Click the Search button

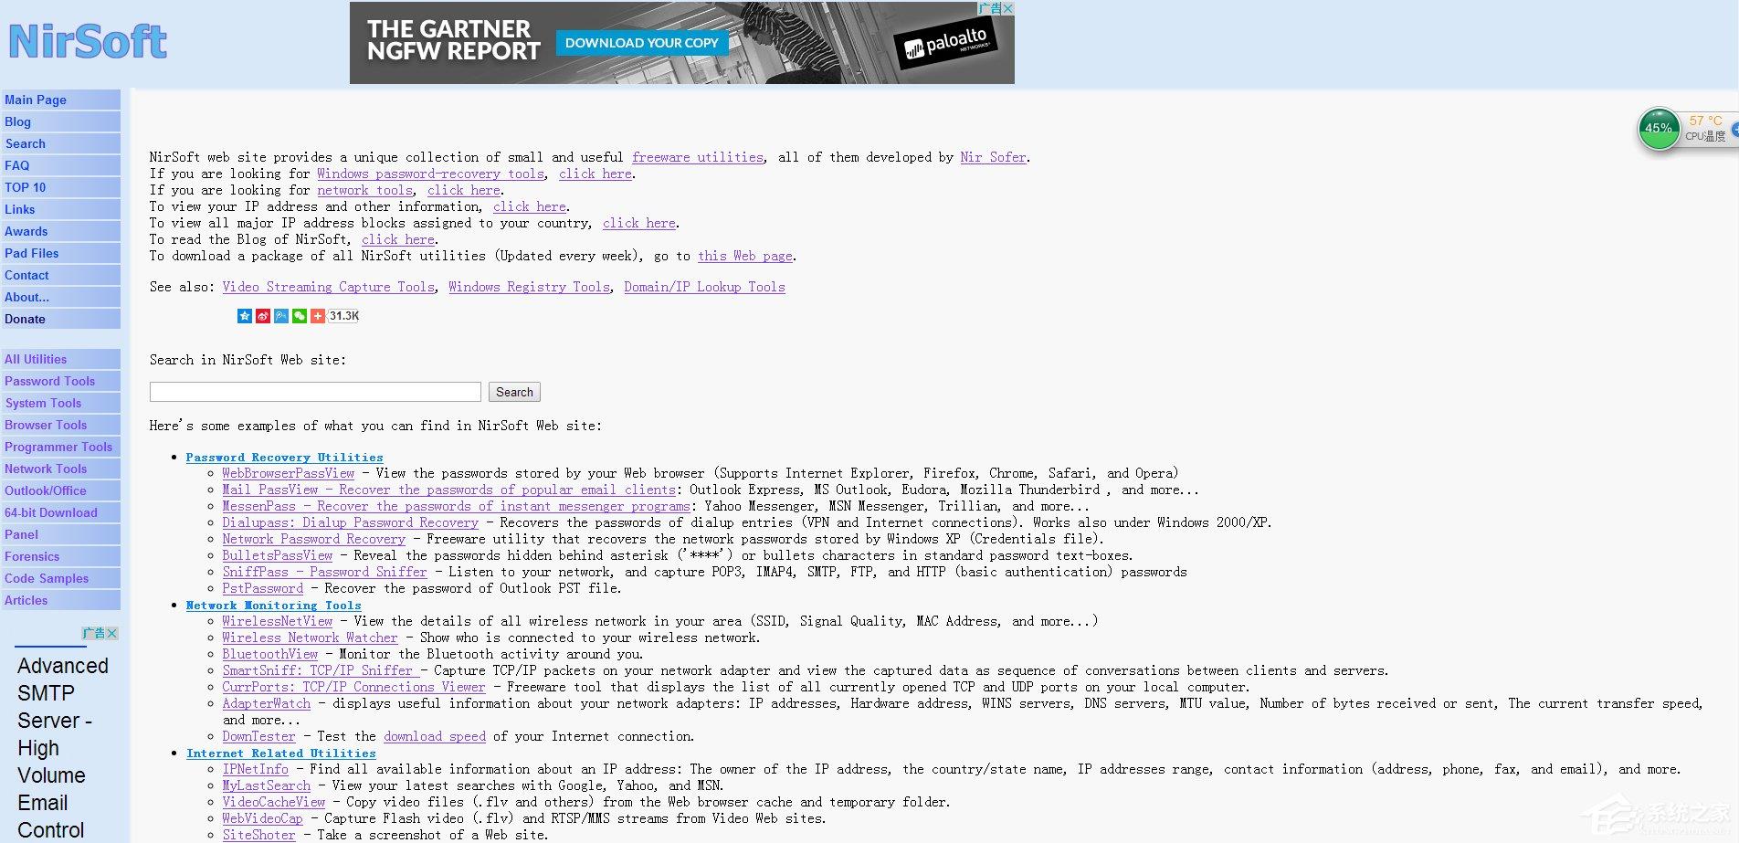514,392
